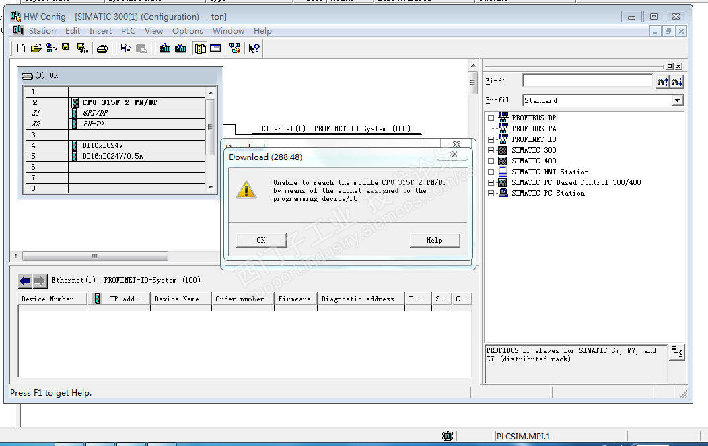Expand the SIMATIC PC Station node
This screenshot has height=446, width=708.
click(491, 193)
